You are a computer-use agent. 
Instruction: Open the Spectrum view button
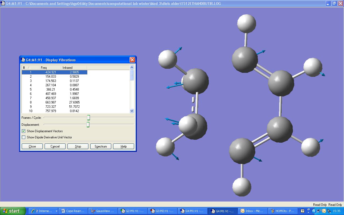coord(101,146)
